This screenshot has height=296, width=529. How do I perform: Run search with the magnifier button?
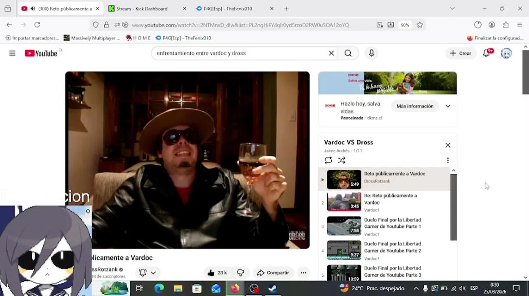348,53
